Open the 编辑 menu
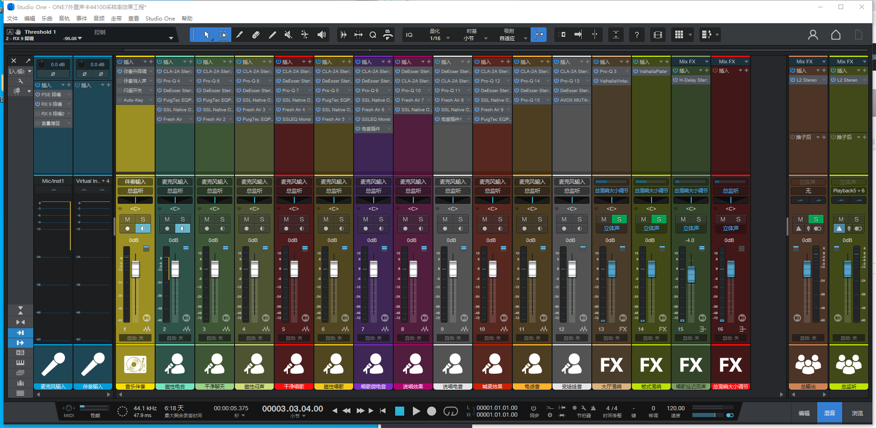 coord(30,19)
